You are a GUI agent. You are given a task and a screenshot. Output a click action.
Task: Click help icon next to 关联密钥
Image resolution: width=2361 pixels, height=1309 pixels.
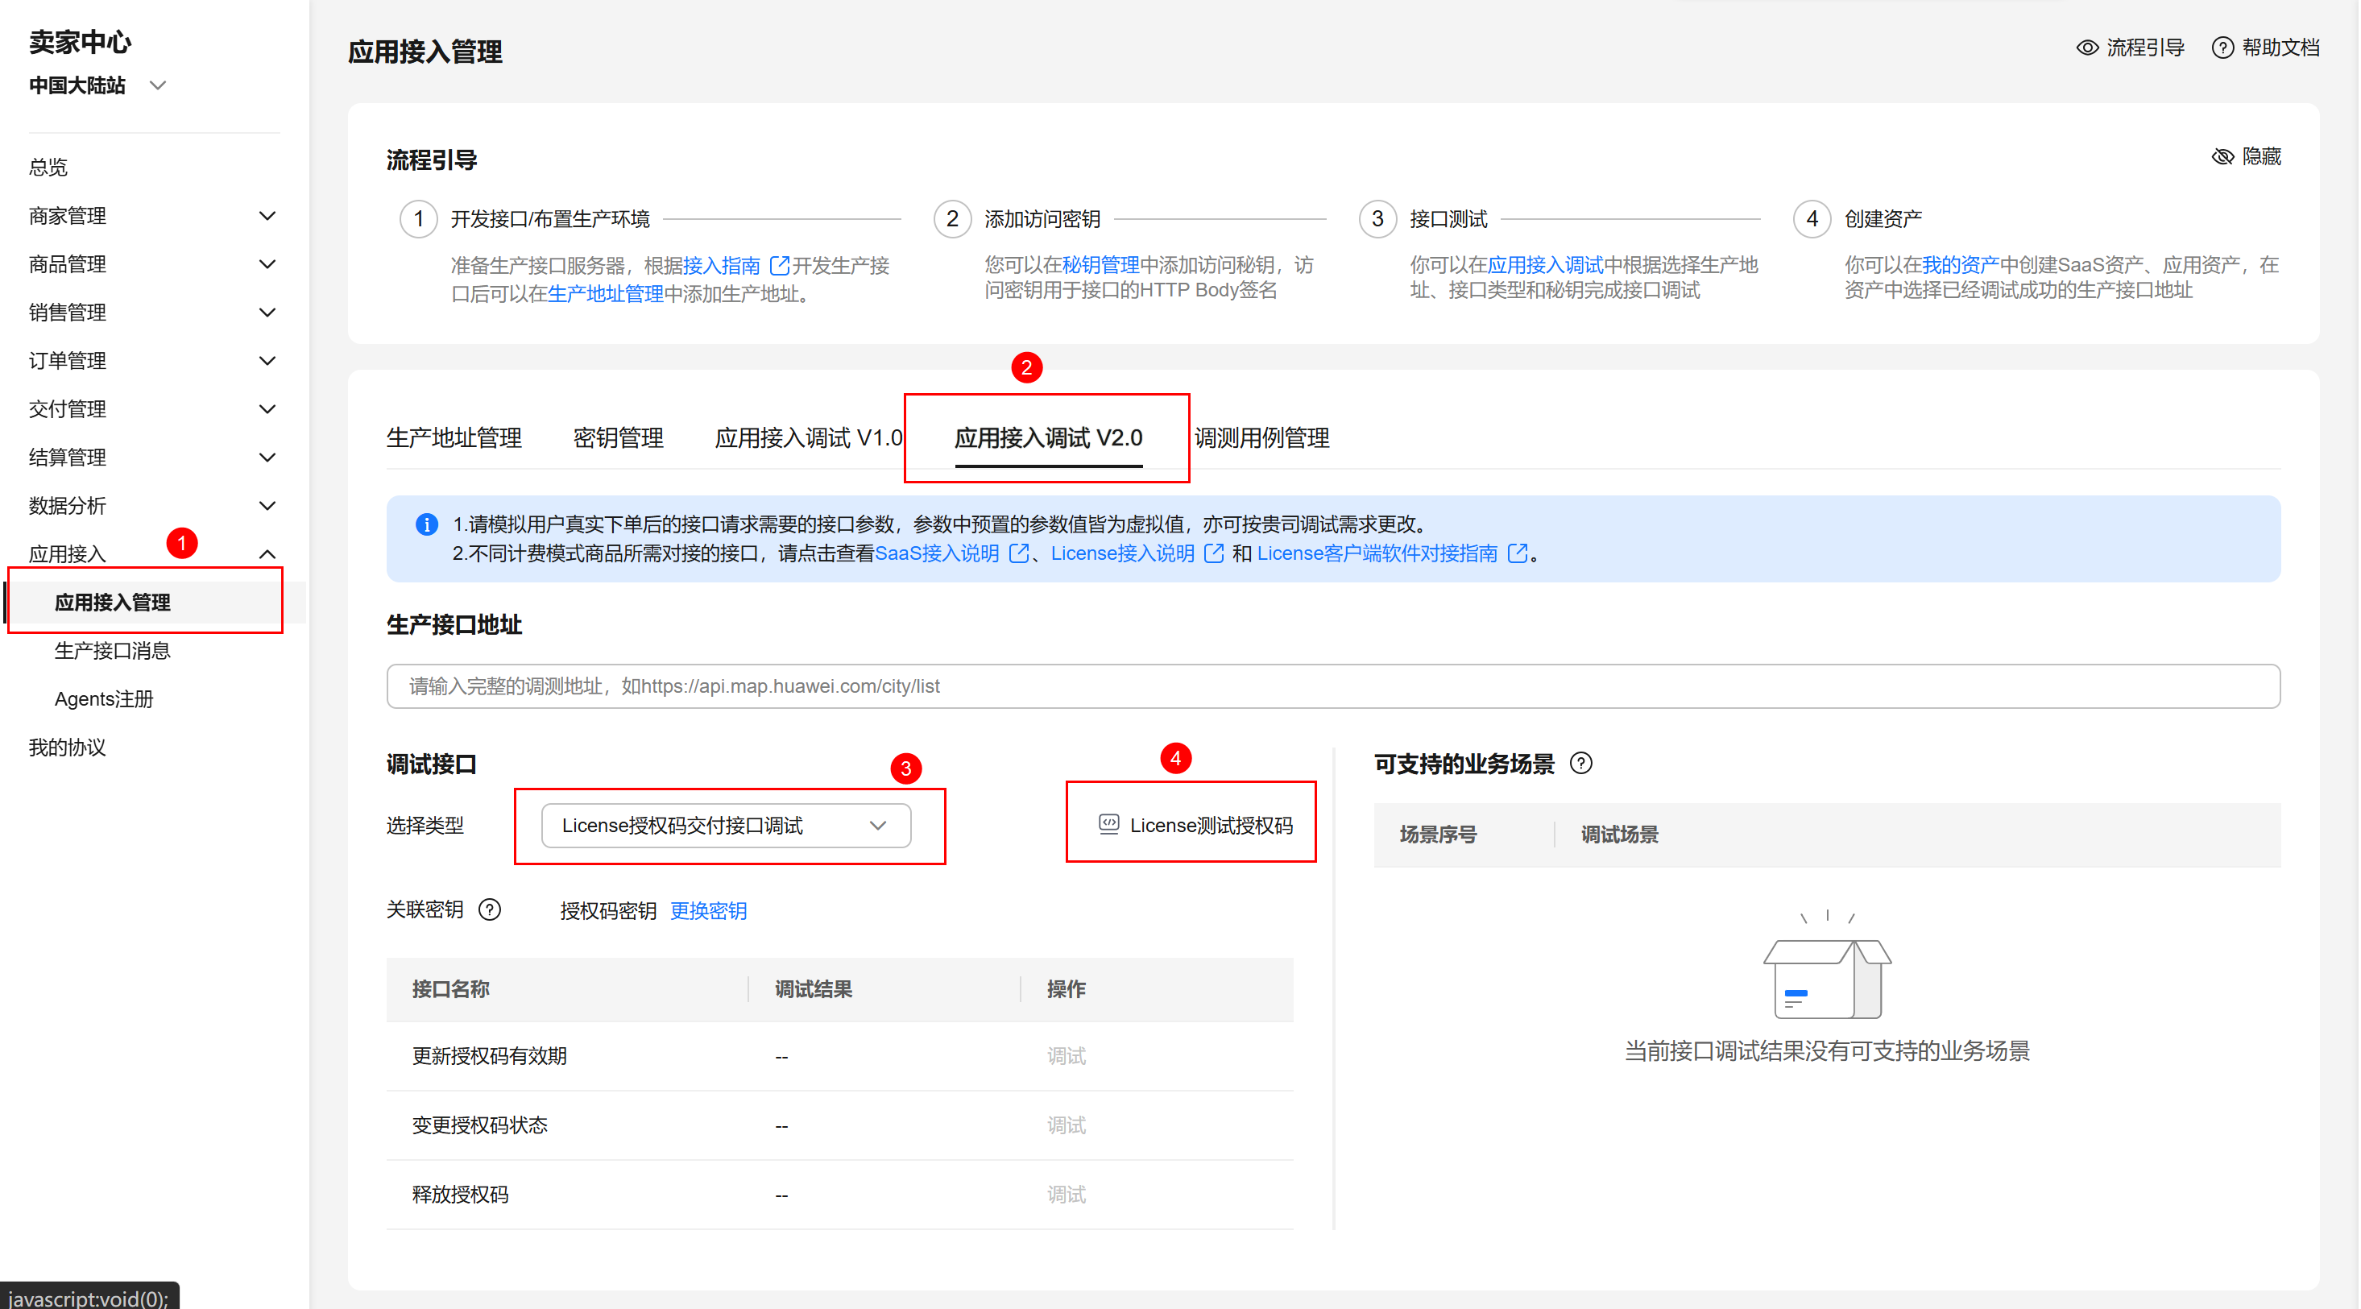tap(491, 909)
